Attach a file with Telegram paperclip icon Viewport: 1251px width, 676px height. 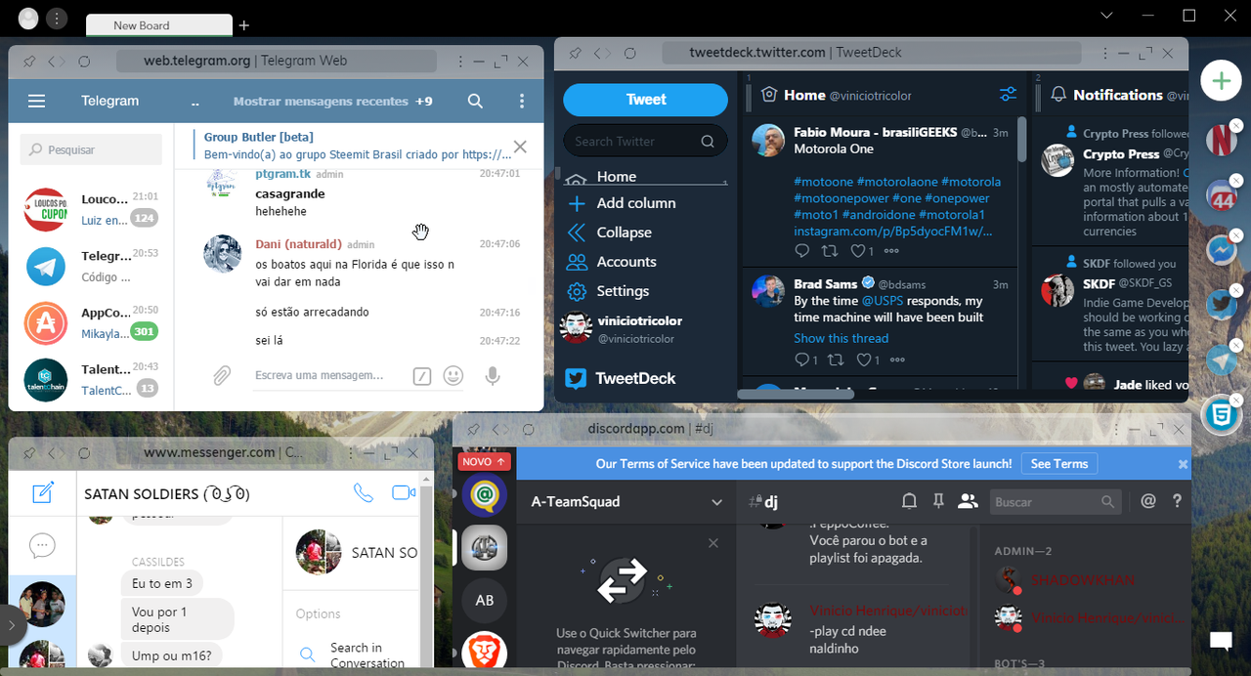[x=222, y=375]
